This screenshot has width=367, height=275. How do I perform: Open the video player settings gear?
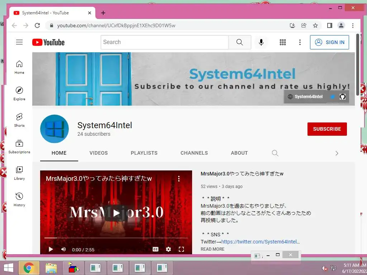click(x=168, y=249)
